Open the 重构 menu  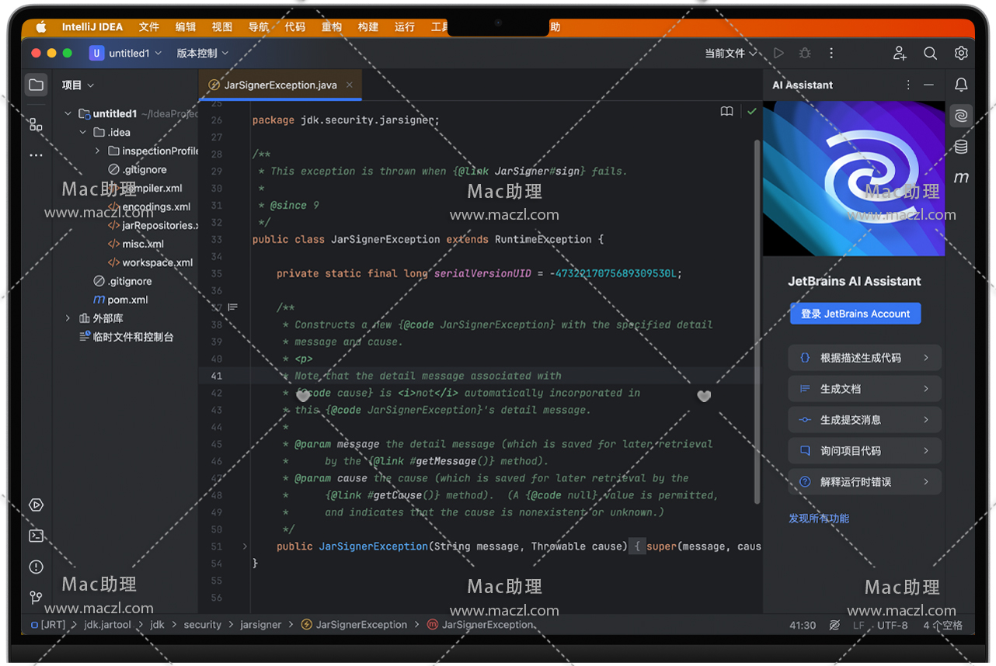[x=332, y=27]
